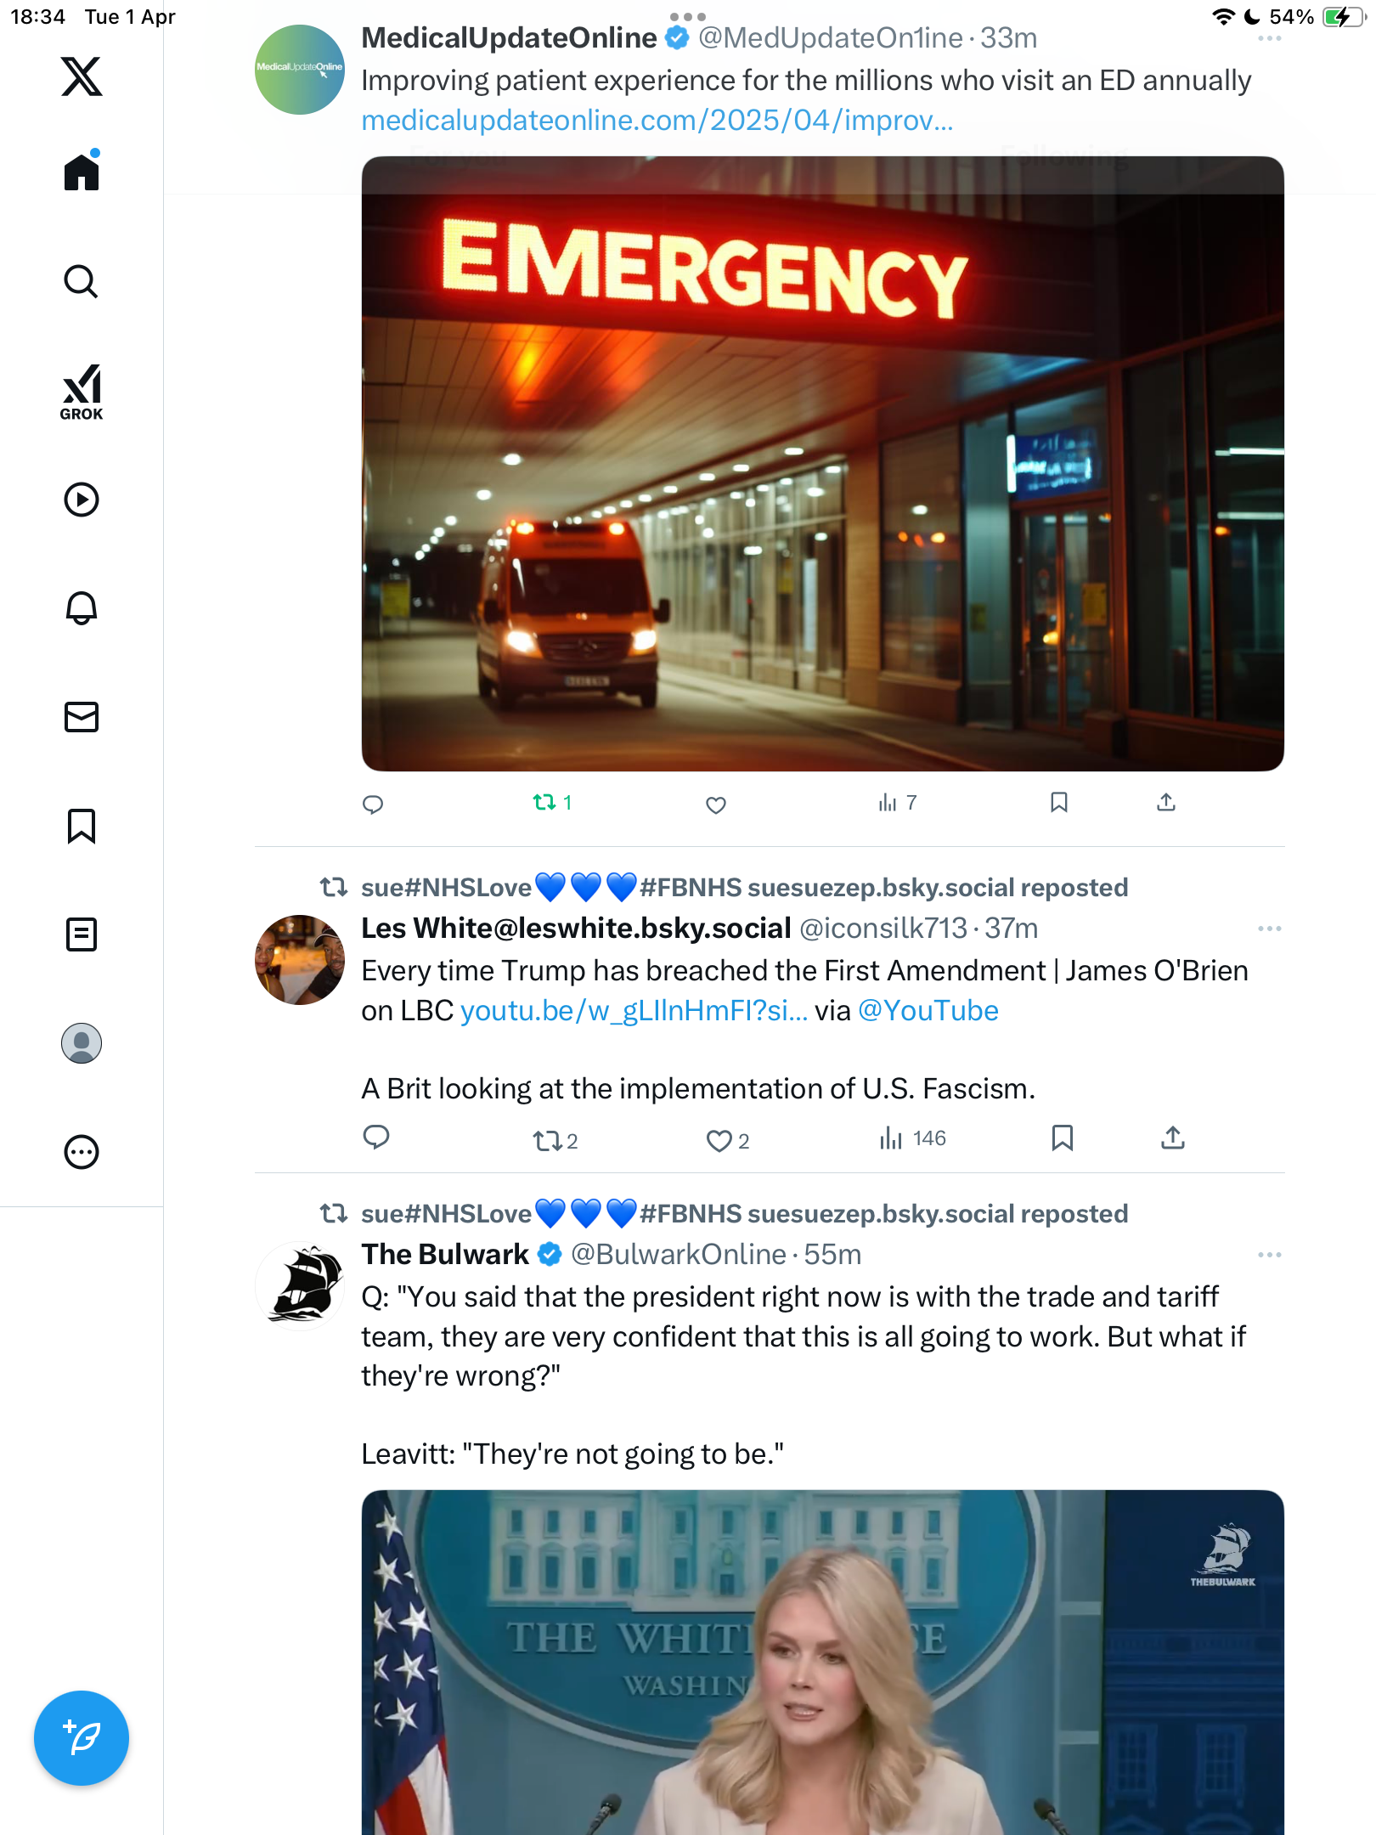The width and height of the screenshot is (1376, 1835).
Task: Open Profile from the sidebar
Action: (82, 1043)
